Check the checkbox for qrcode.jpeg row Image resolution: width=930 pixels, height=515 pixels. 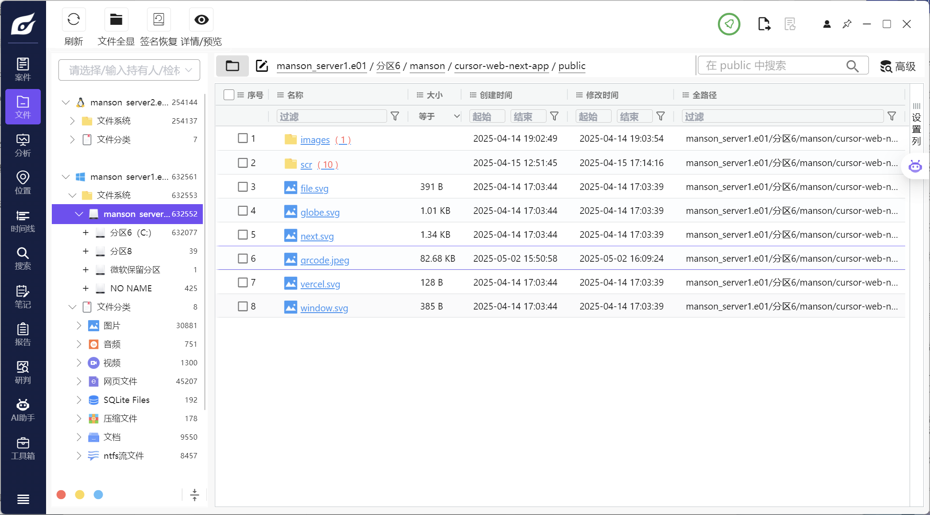pyautogui.click(x=243, y=259)
